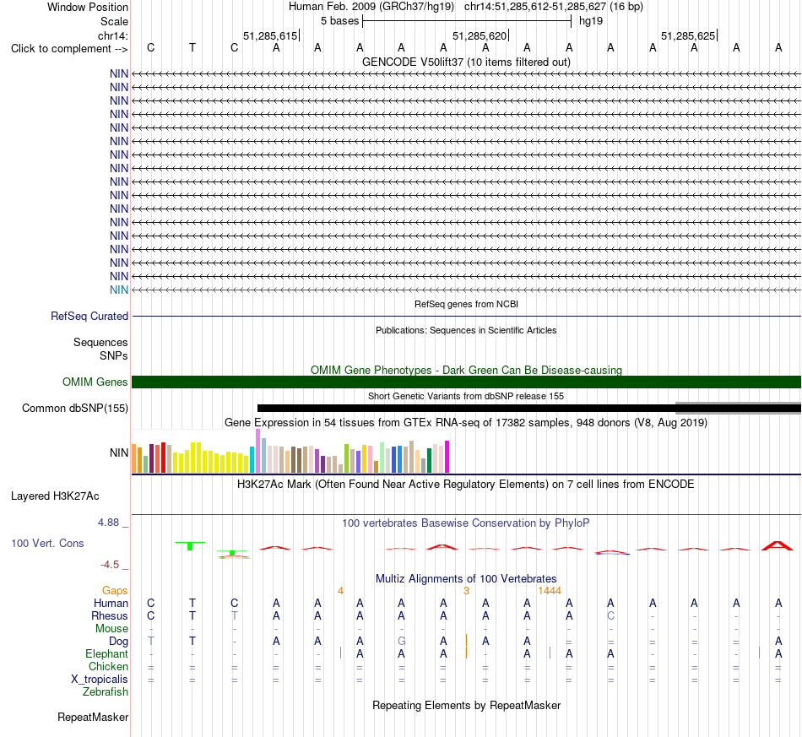
Task: Select the Rhesus alignment row label
Action: click(x=110, y=615)
